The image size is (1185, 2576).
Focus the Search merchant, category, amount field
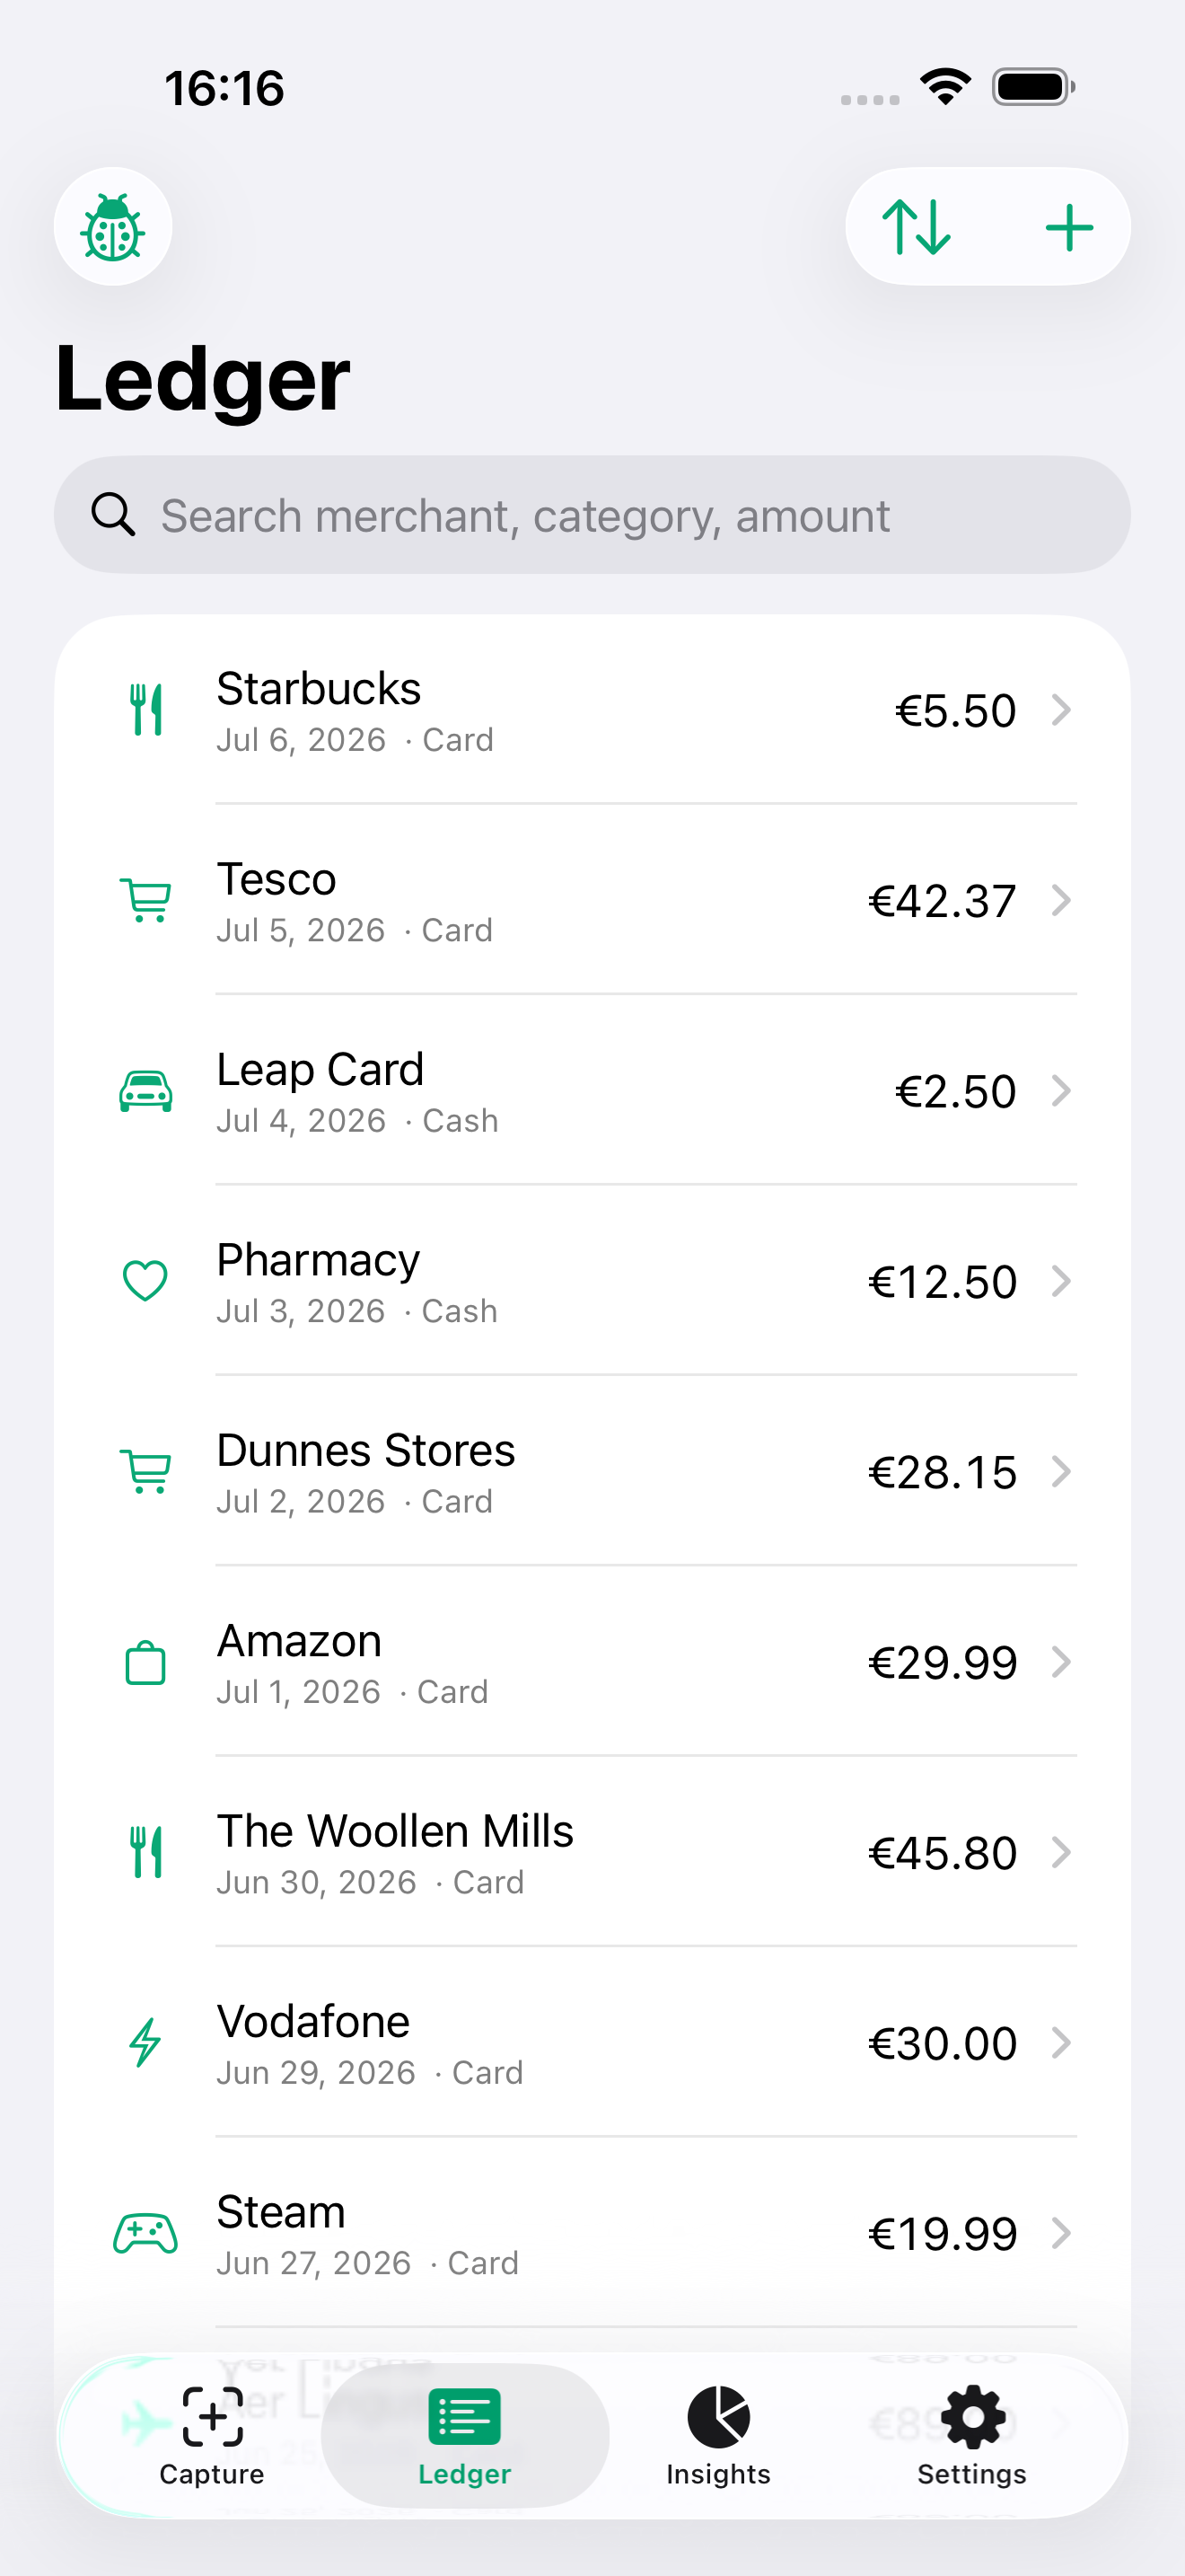pyautogui.click(x=592, y=515)
